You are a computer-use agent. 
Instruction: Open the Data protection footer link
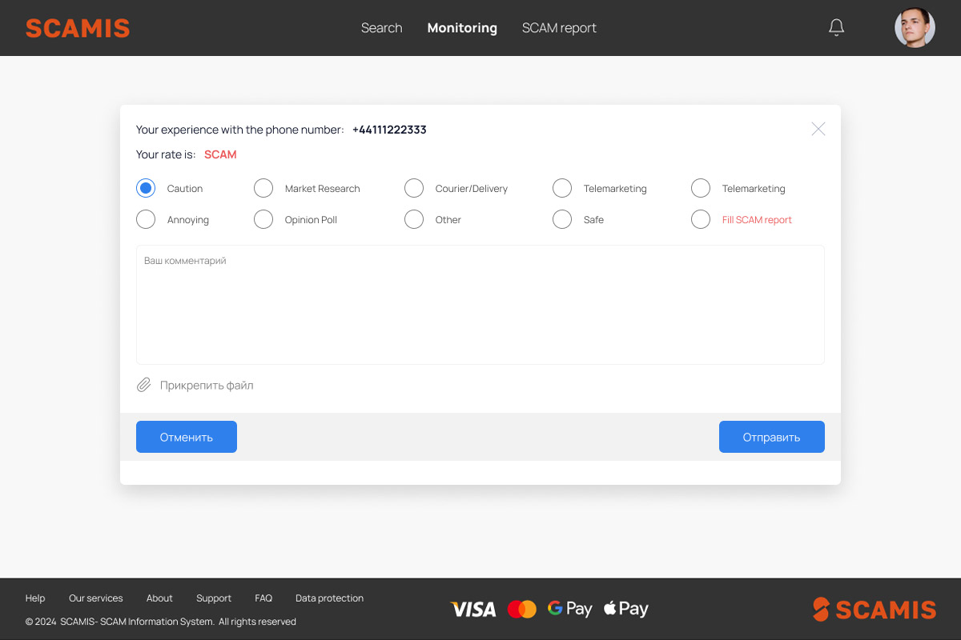(x=329, y=598)
